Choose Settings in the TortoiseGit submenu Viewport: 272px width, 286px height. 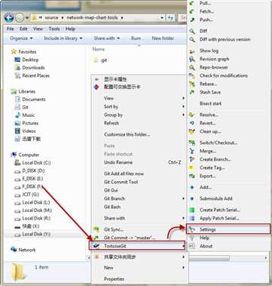228,229
